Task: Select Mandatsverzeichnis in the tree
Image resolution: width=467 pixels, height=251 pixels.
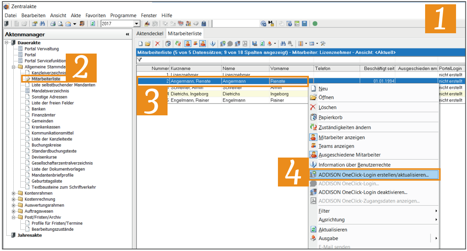Action: click(50, 91)
